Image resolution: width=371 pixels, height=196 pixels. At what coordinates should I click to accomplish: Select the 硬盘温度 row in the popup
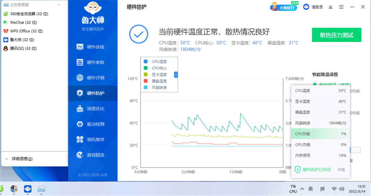[321, 112]
